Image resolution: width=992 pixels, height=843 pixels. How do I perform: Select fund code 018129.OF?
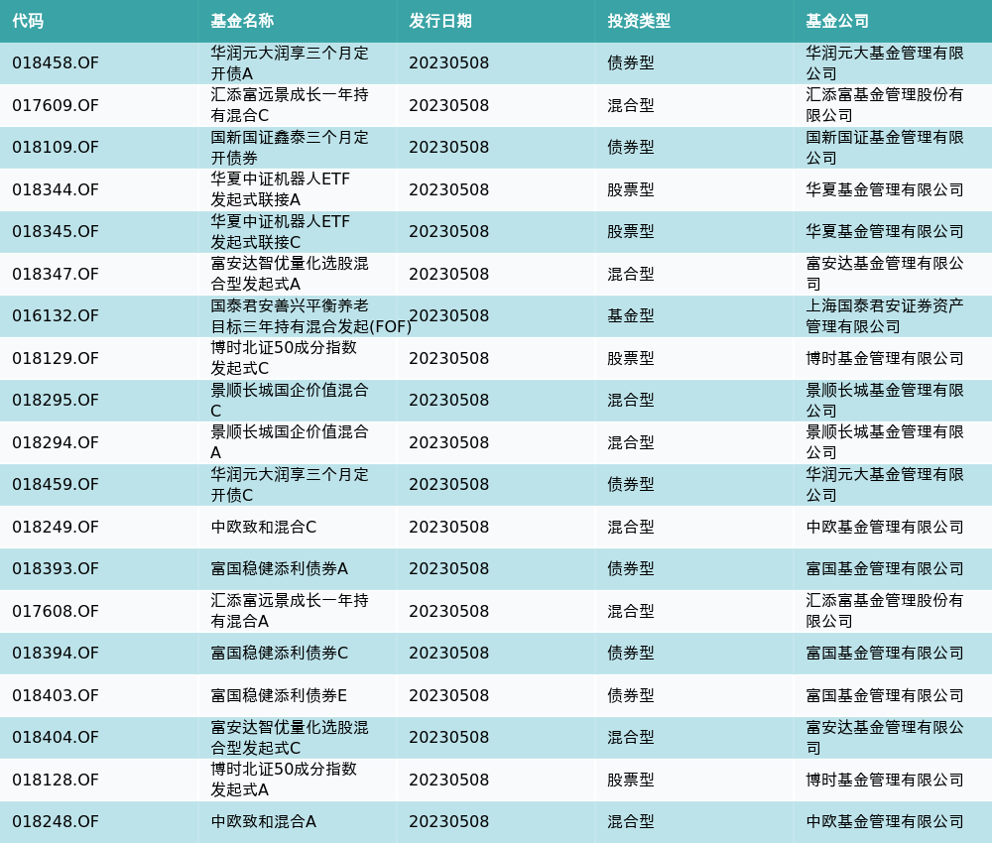pos(56,358)
